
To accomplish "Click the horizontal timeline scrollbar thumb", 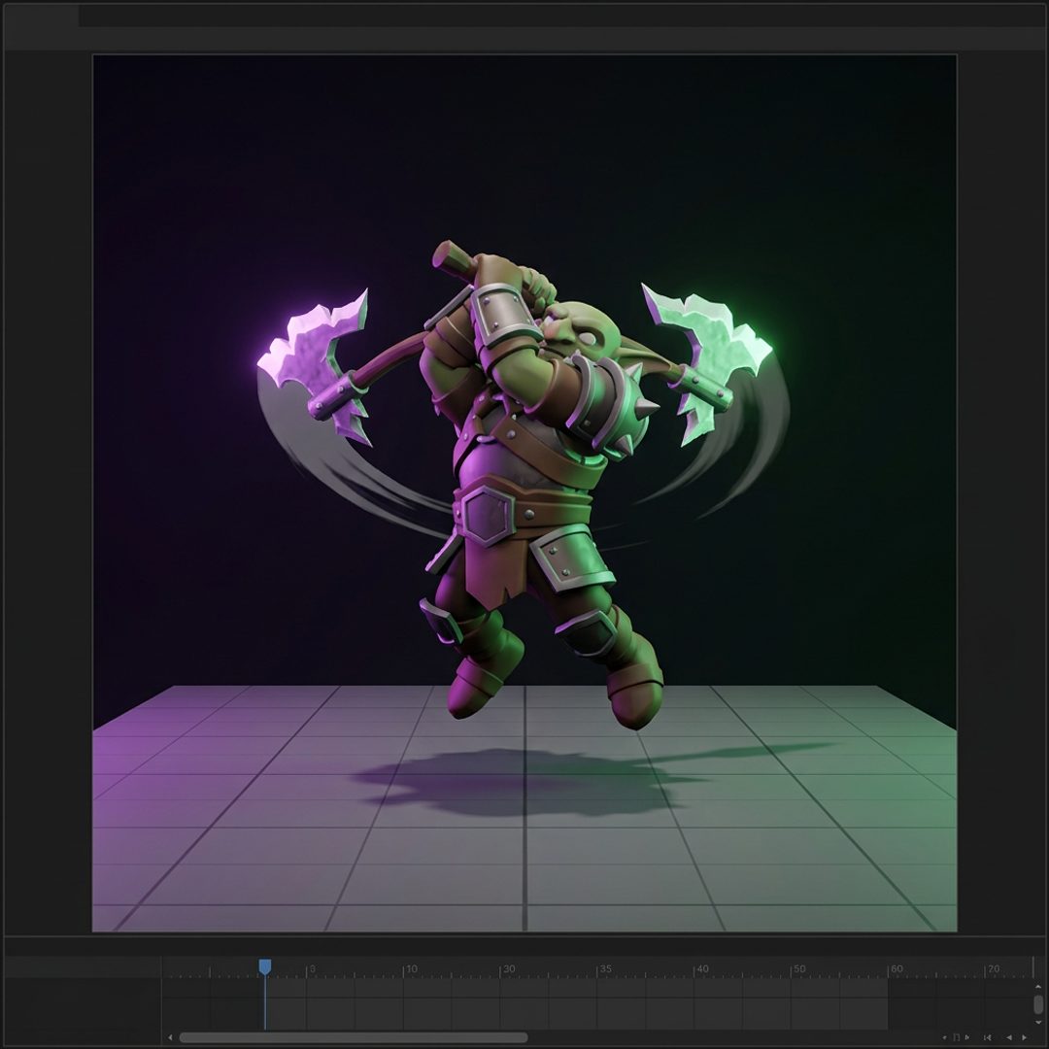I will point(354,1037).
